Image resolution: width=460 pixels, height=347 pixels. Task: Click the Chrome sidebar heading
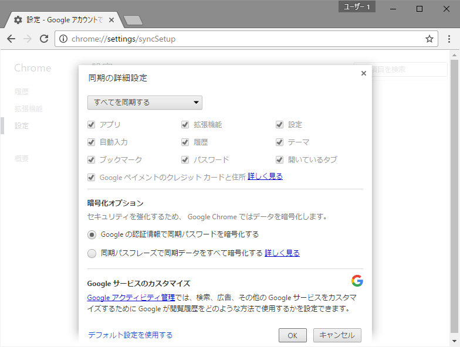(x=33, y=68)
